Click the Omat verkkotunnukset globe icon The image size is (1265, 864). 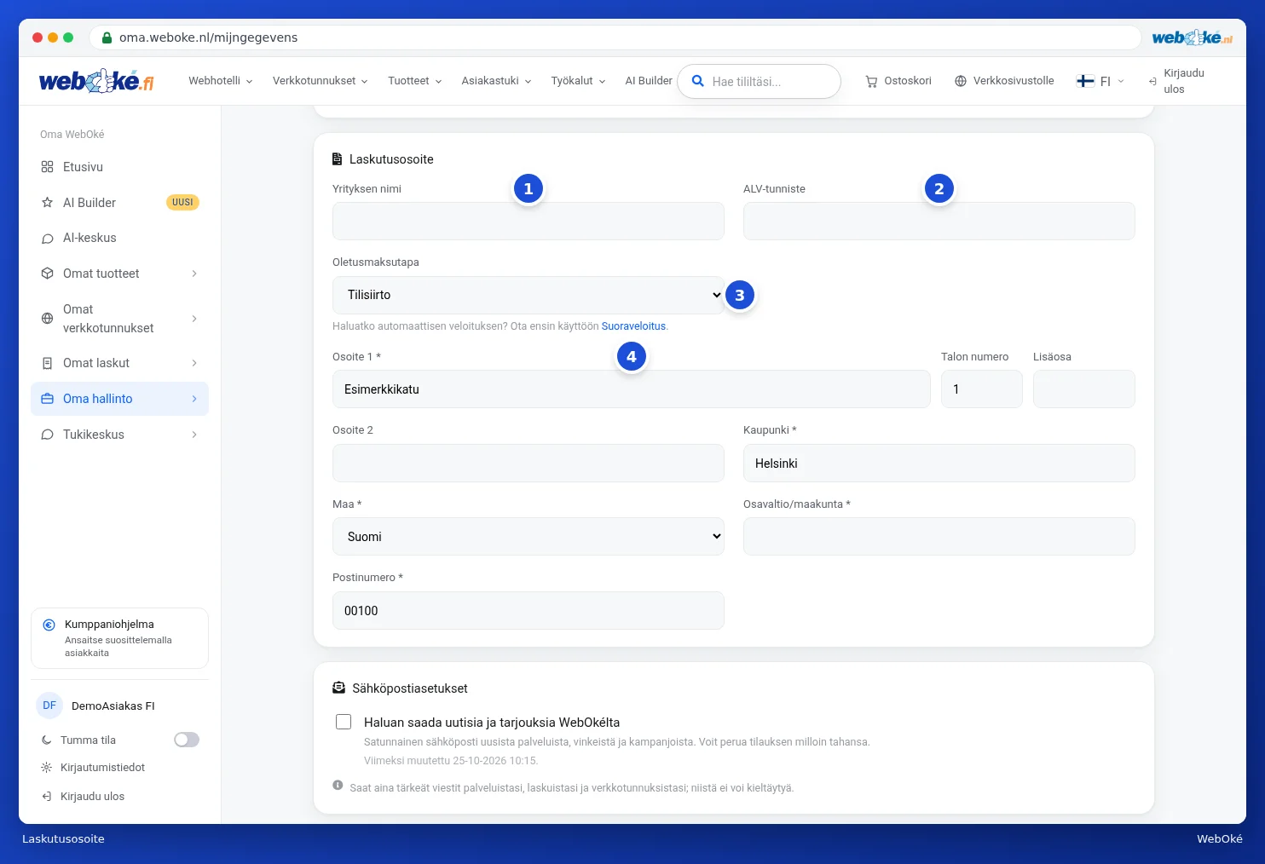[48, 319]
